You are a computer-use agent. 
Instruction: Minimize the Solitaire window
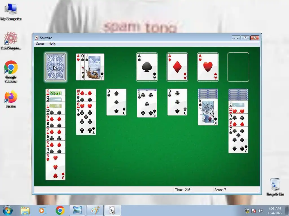click(236, 38)
